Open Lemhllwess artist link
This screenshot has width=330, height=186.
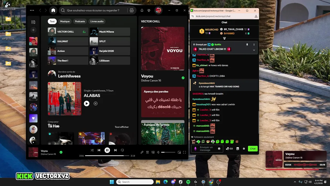[69, 76]
